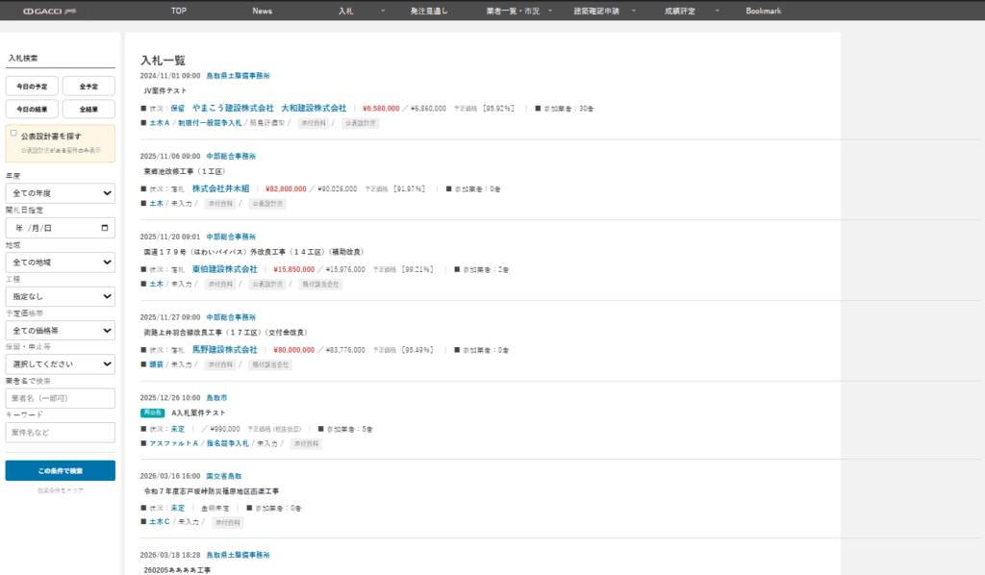Screen dimensions: 985x575
Task: Expand the 予定価格帯 dropdown showing 全ての価格帯
Action: coord(60,331)
